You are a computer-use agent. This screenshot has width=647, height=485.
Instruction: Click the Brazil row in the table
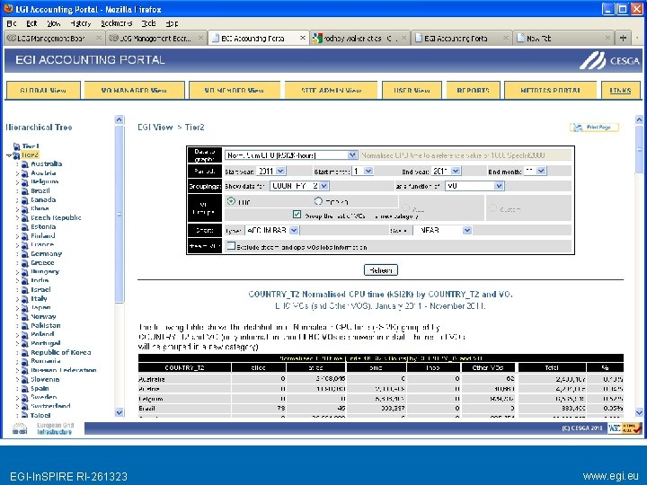(380, 409)
